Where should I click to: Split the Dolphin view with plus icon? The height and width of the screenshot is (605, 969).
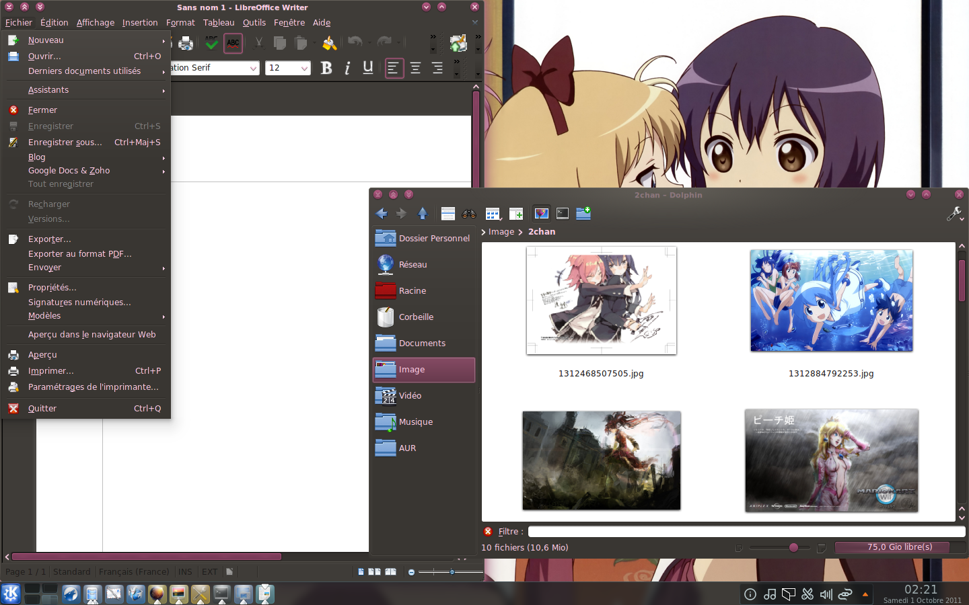[516, 214]
